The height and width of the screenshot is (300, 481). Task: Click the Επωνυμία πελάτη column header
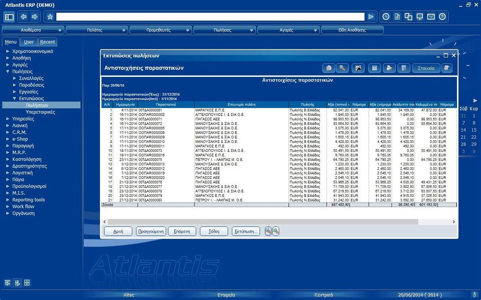[241, 105]
